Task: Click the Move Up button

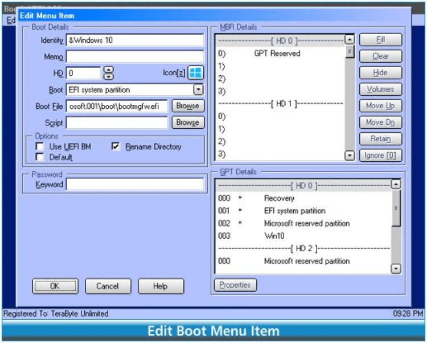Action: tap(380, 106)
